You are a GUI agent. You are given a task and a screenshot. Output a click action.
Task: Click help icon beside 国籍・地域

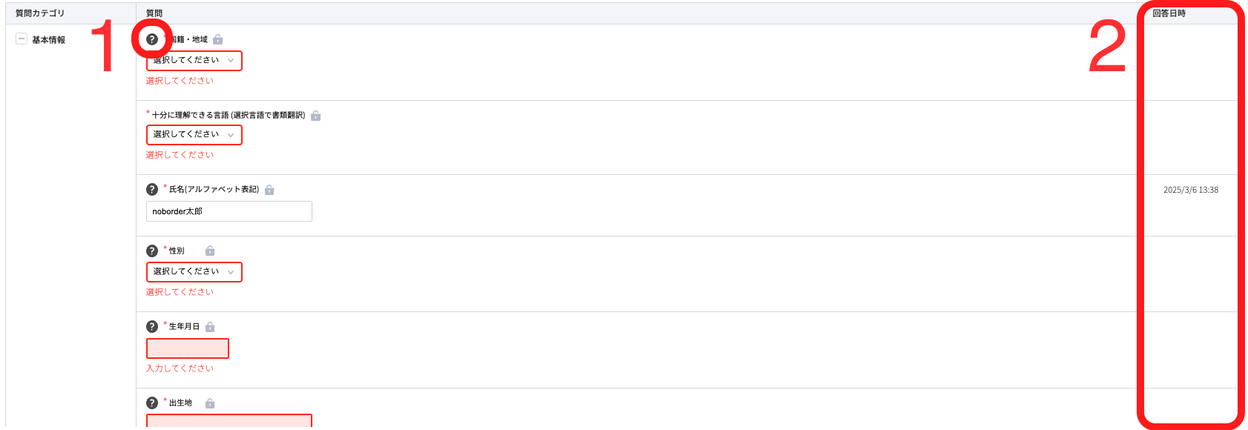[152, 39]
